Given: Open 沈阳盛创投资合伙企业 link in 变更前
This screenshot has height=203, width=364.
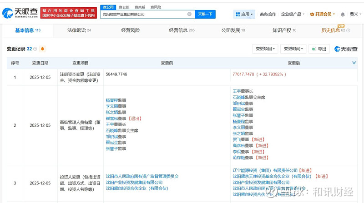Looking at the screenshot, I should 137,188.
